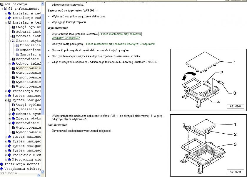247x177 pixels.
Task: Click the page icon beside Wzmacniacz
Action: [17, 50]
